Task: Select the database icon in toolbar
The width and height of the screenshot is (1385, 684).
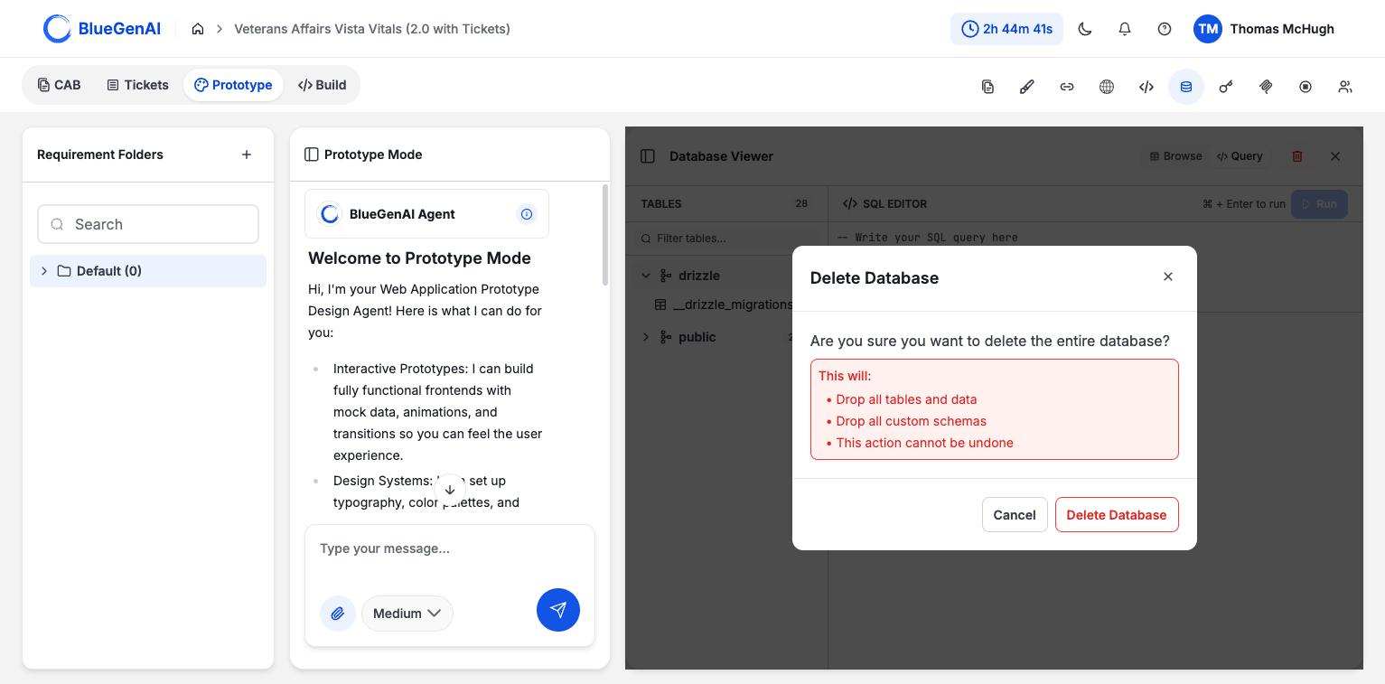Action: click(x=1186, y=87)
